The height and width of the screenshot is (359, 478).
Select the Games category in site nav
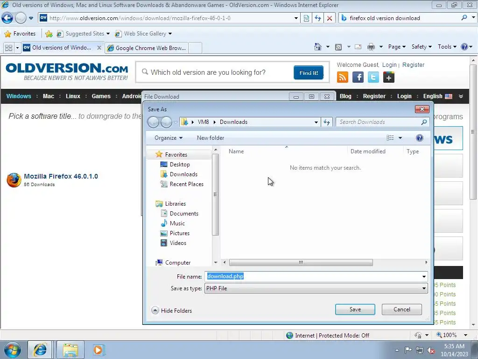click(101, 96)
